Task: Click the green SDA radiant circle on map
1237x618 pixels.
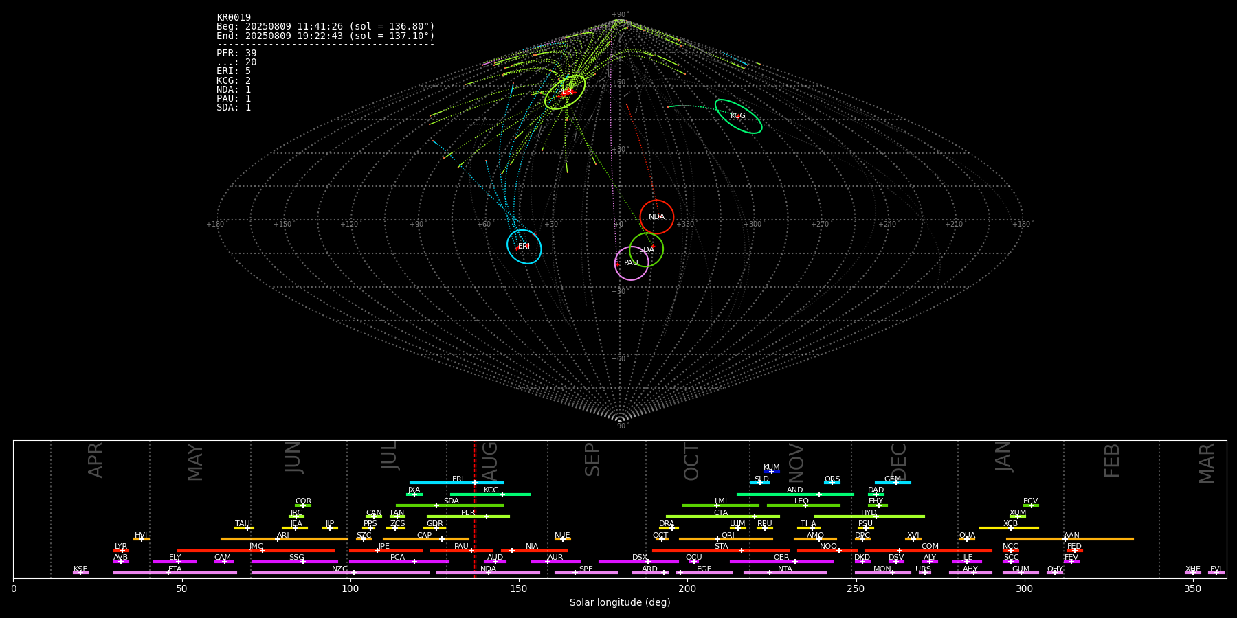Action: coord(647,250)
